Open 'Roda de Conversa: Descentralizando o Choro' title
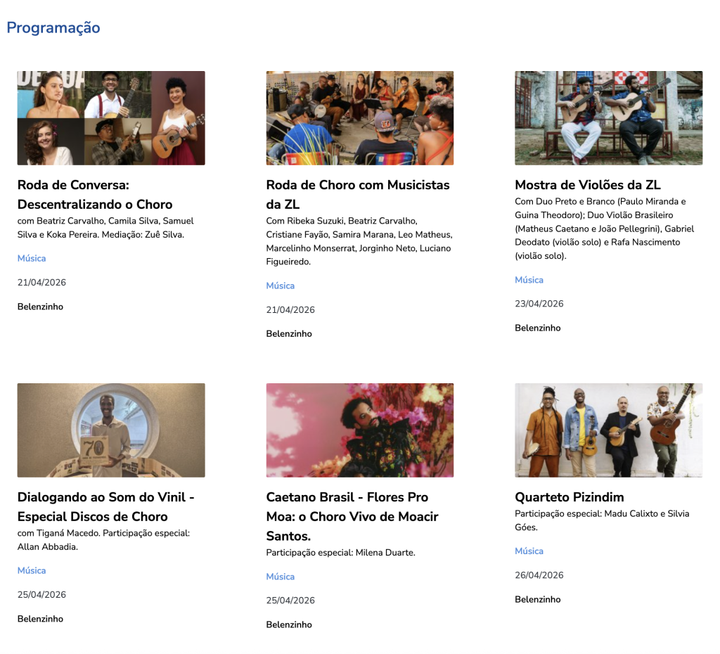Screen dimensions: 720x654 coord(95,195)
